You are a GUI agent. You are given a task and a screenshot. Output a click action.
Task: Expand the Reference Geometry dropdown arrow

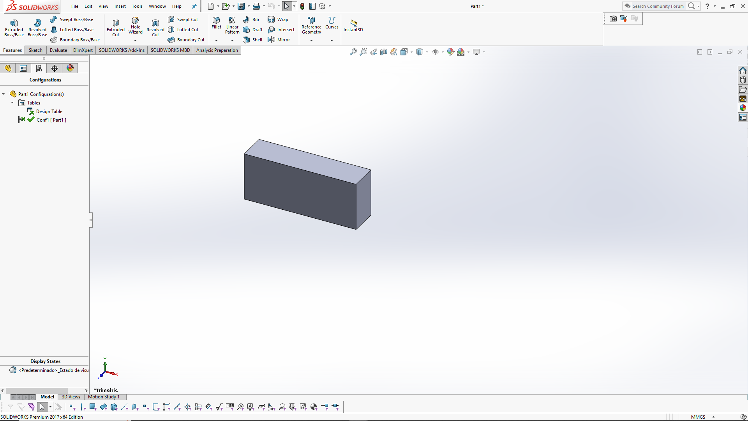tap(311, 41)
